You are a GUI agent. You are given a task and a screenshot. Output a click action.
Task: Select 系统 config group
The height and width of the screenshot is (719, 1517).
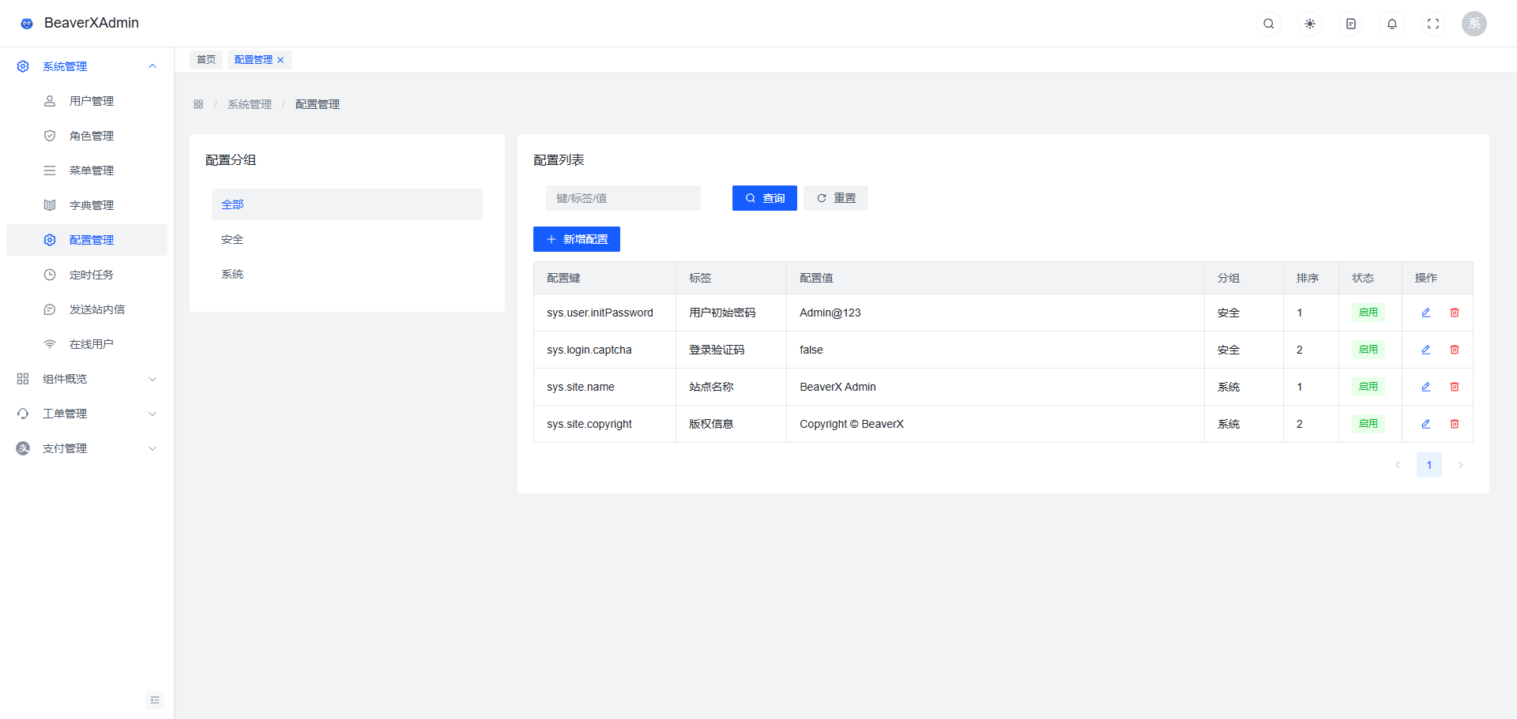(x=347, y=274)
